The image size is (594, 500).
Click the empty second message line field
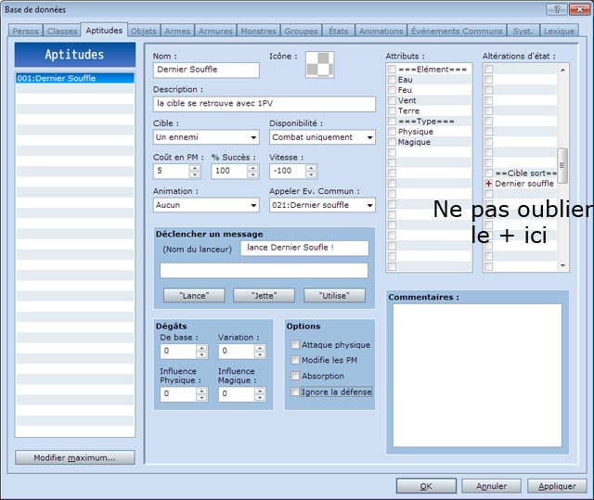click(x=264, y=271)
